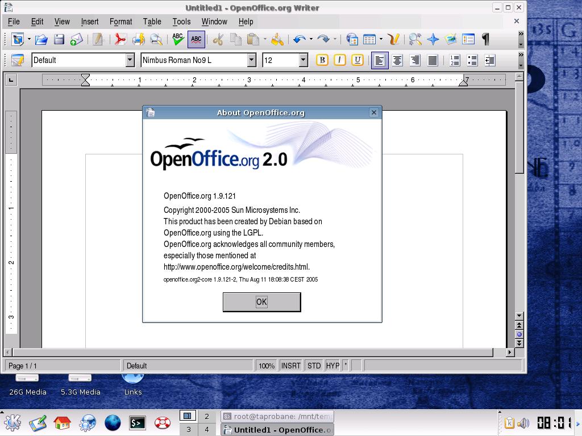Click the Edit File pencil icon
The height and width of the screenshot is (436, 582).
98,39
